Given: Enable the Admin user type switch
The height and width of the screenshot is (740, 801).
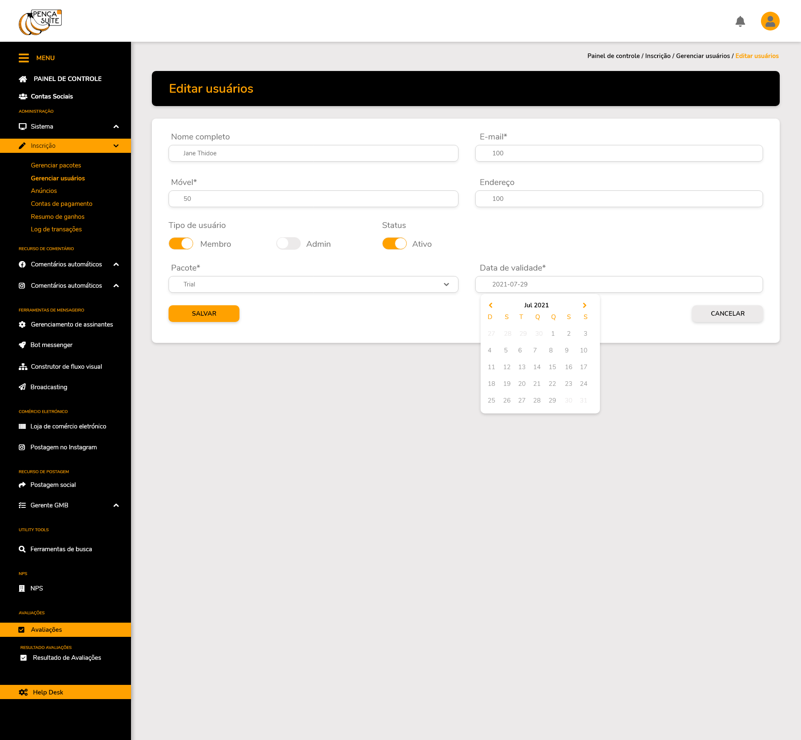Looking at the screenshot, I should tap(288, 243).
